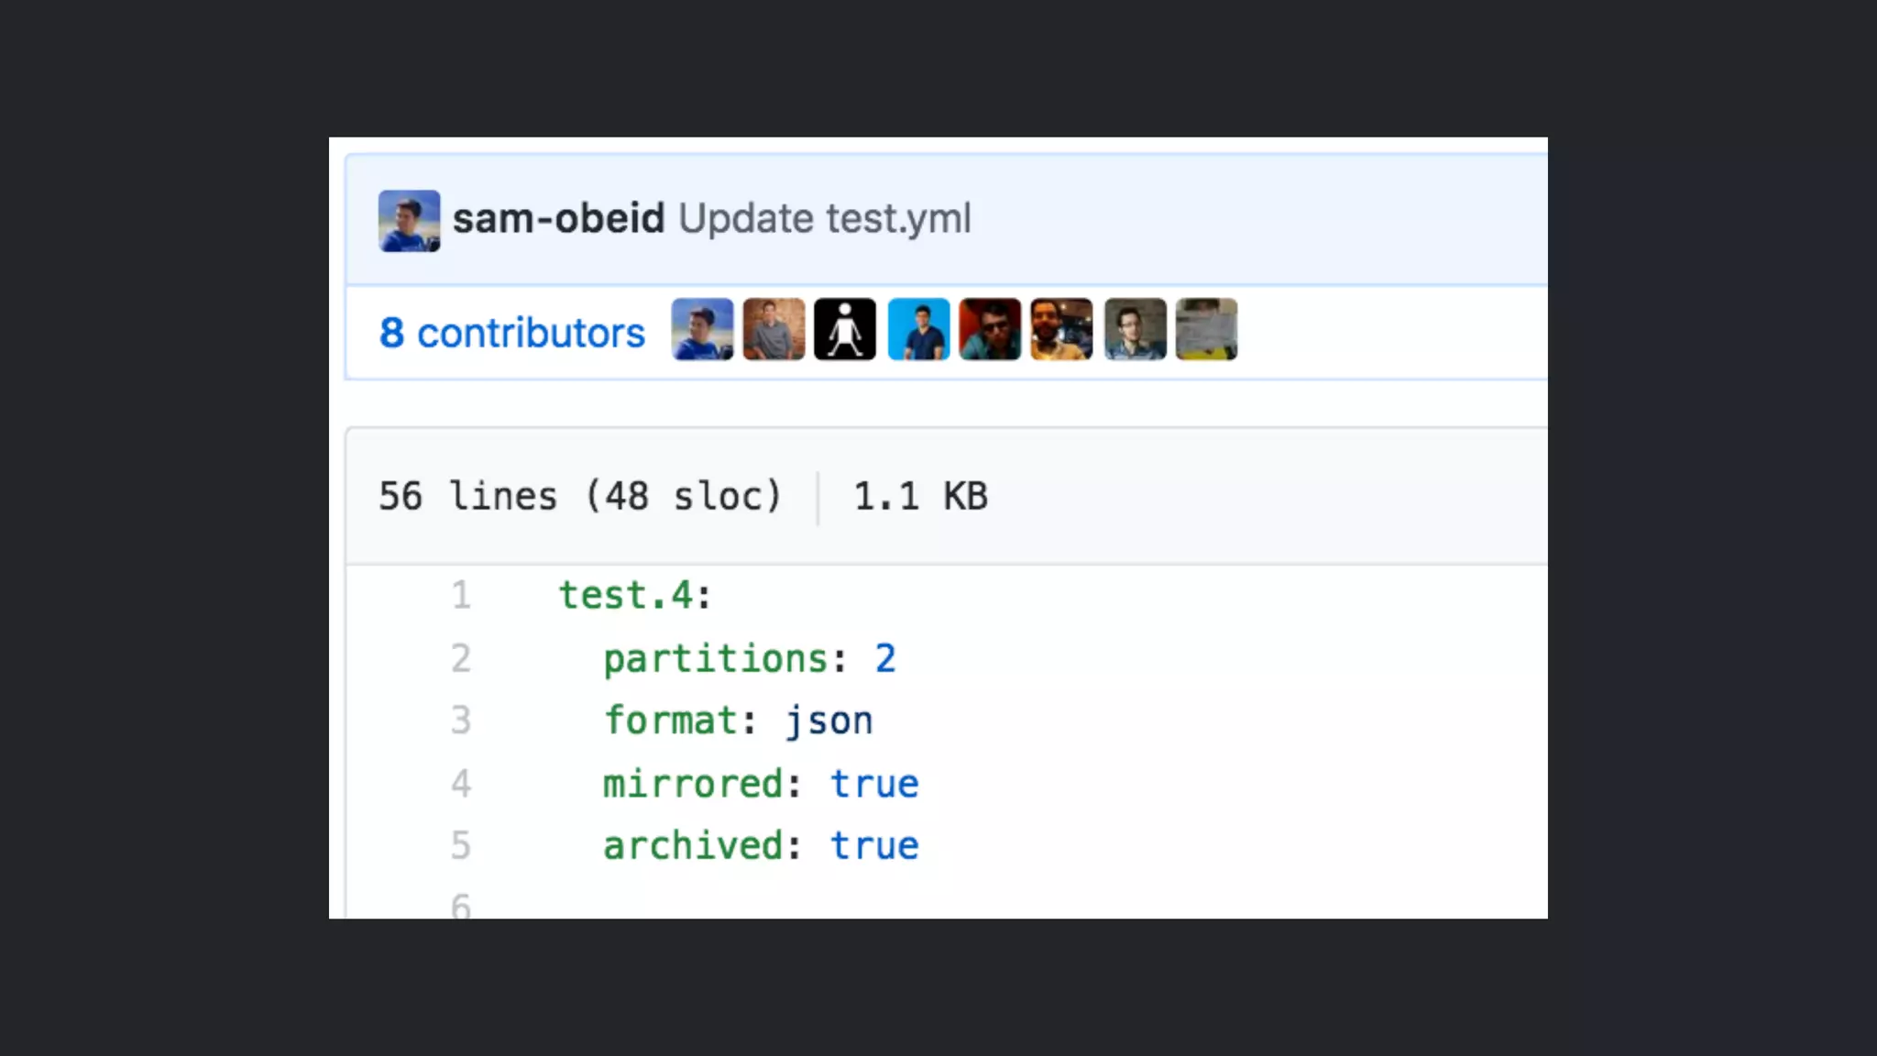
Task: Click sam-obeid's avatar beside the commit message
Action: point(409,221)
